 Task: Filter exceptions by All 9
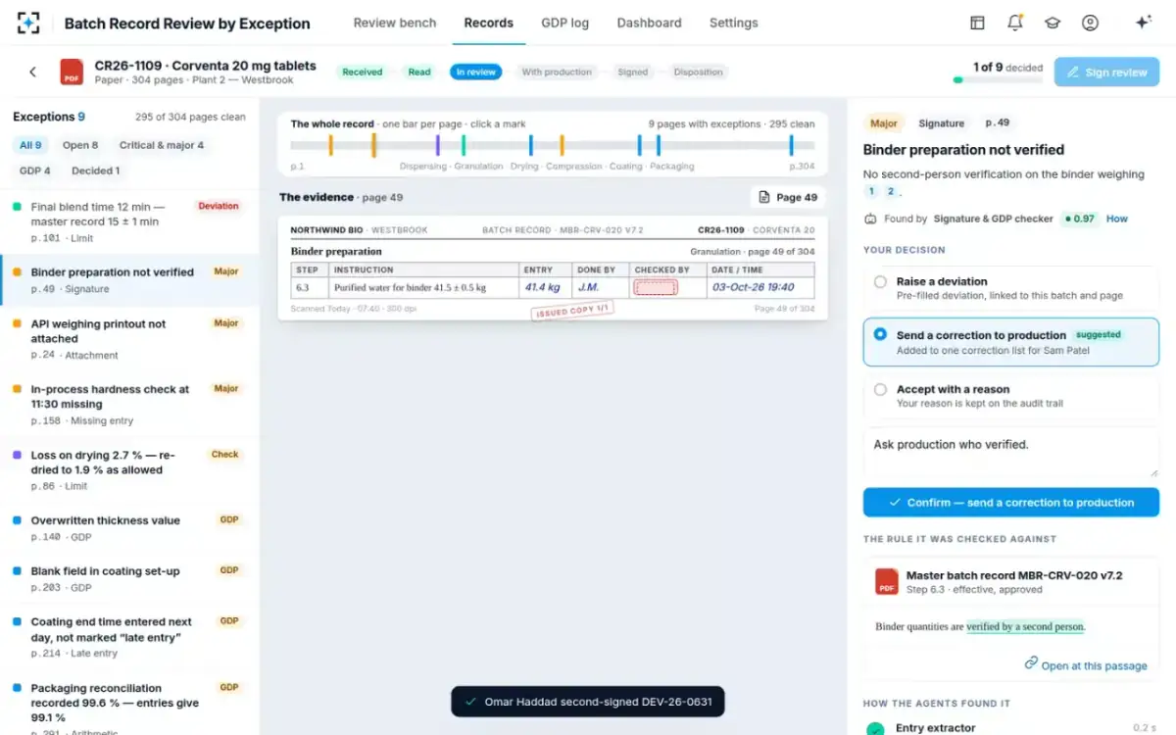point(31,145)
